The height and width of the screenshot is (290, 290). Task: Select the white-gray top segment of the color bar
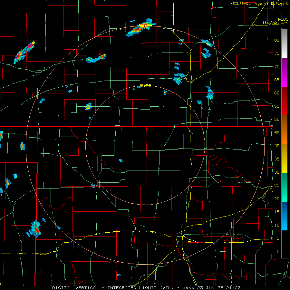285,43
